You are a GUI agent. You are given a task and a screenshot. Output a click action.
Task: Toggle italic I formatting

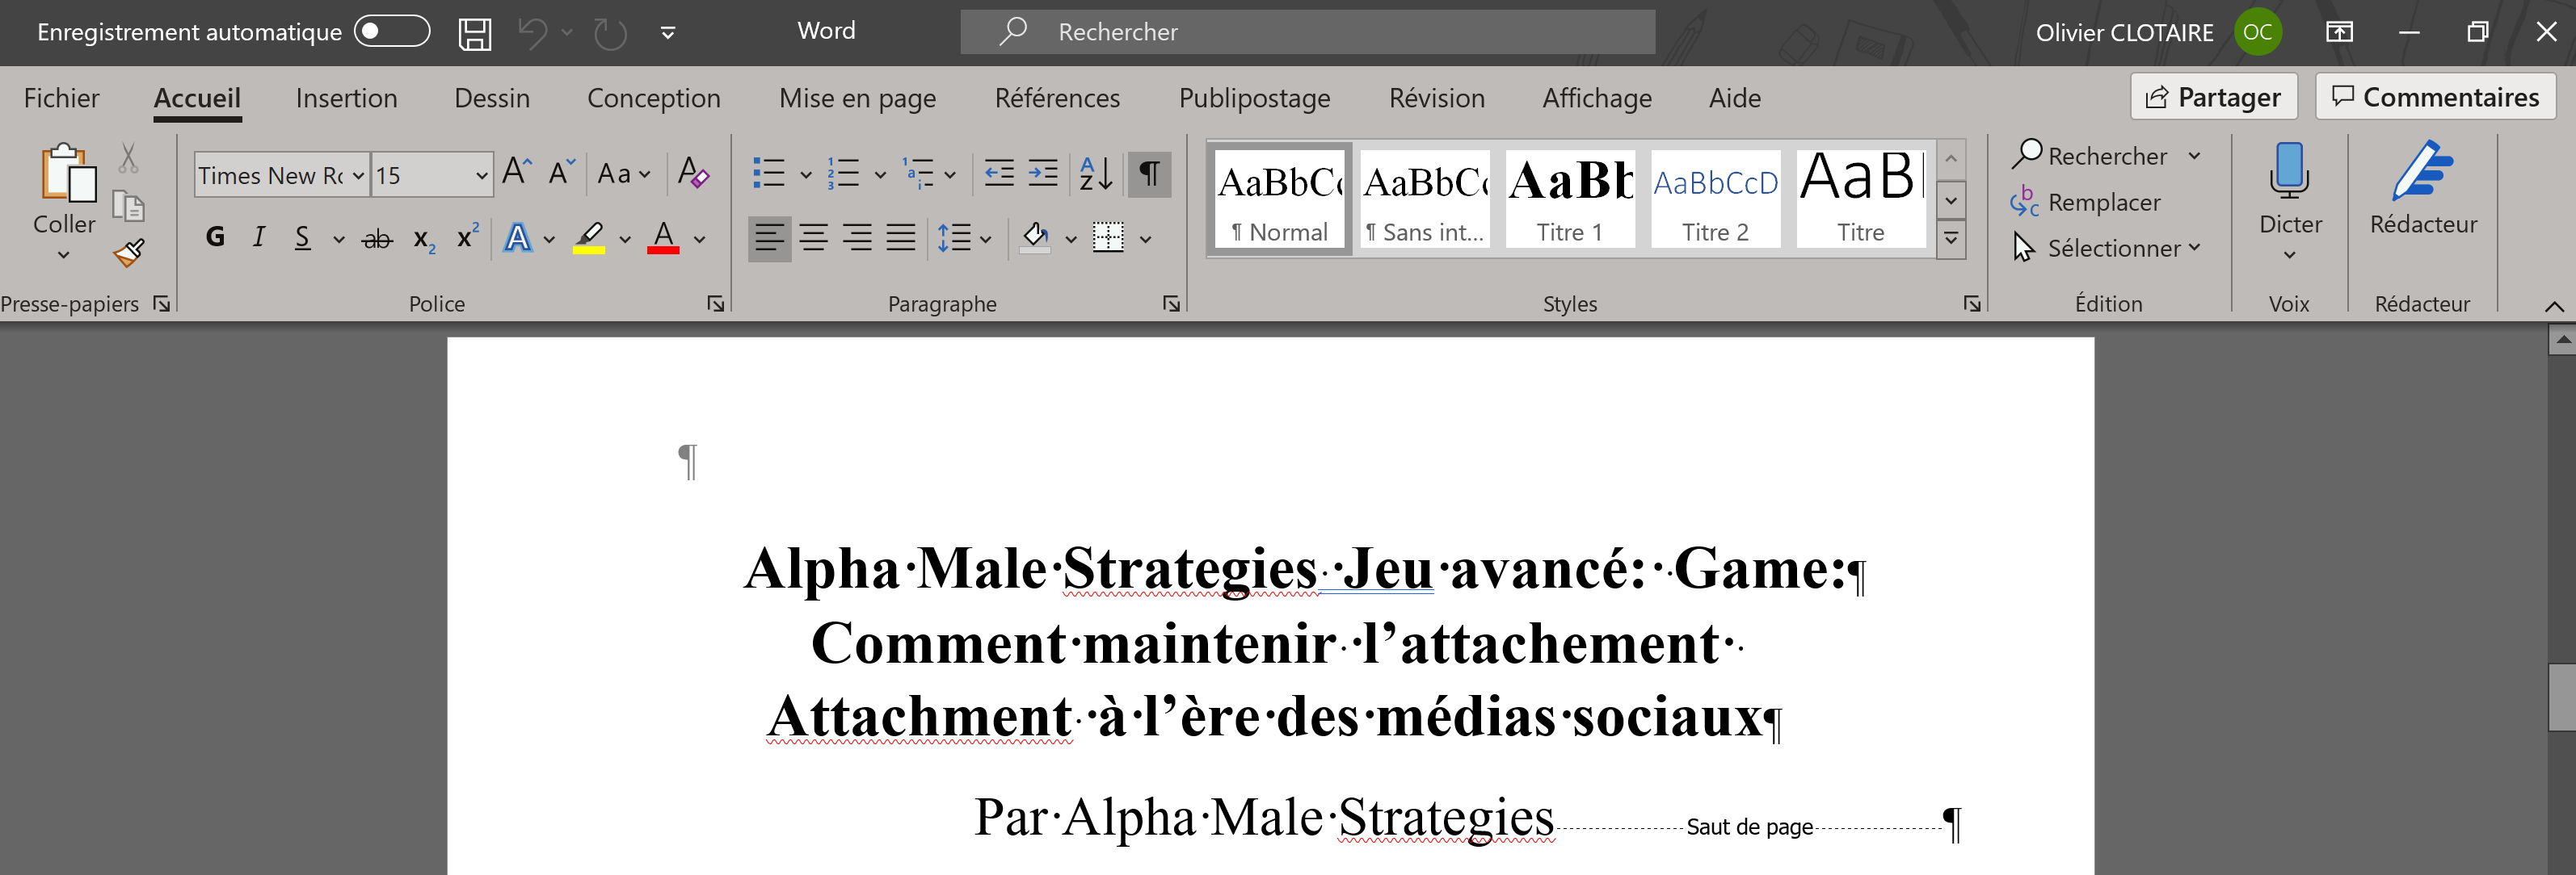259,237
